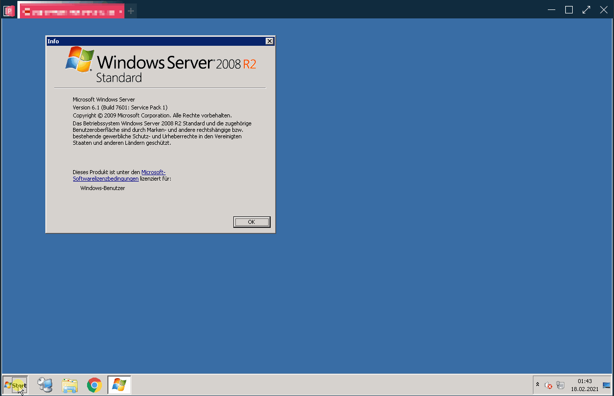
Task: Click the "Standard" edition text
Action: [x=119, y=78]
